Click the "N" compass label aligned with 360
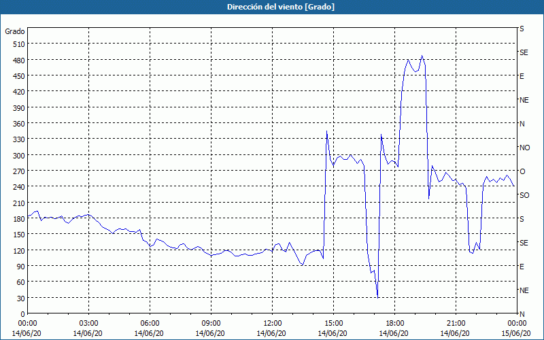This screenshot has width=544, height=340. 522,124
